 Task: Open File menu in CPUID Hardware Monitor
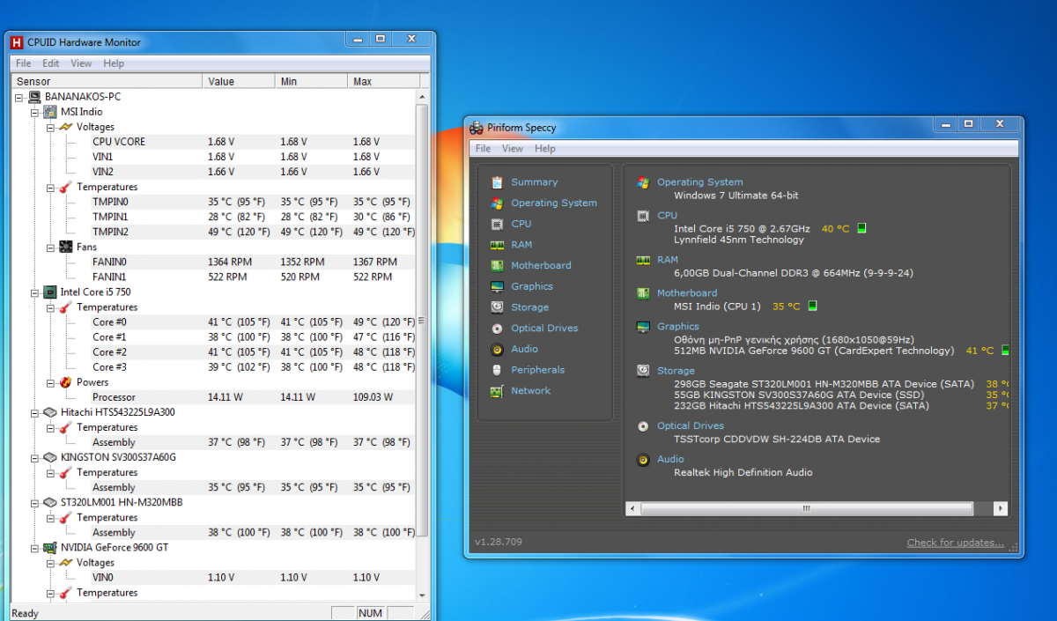24,63
